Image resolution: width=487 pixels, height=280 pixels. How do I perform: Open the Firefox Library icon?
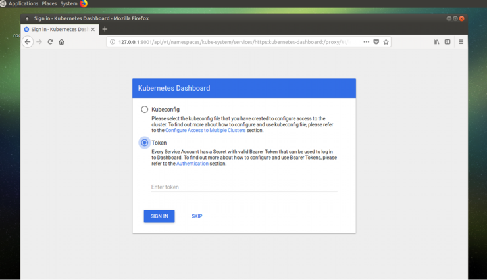pos(436,42)
